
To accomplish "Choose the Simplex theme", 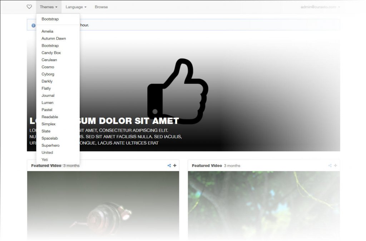I will pos(58,124).
